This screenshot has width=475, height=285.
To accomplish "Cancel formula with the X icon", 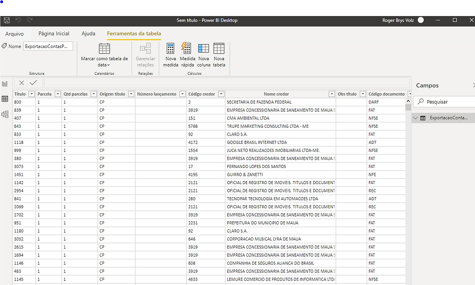I will click(x=21, y=83).
